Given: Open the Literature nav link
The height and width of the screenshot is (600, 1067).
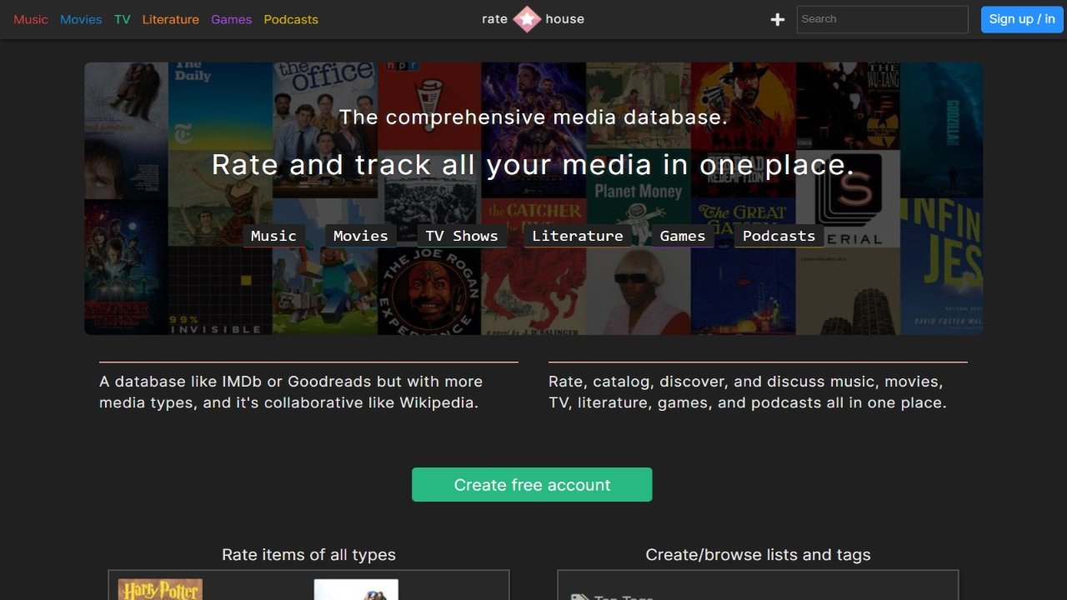Looking at the screenshot, I should [171, 19].
